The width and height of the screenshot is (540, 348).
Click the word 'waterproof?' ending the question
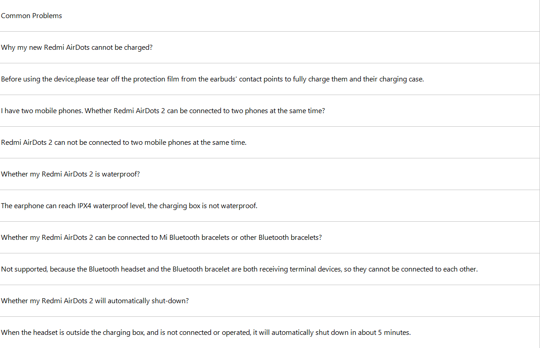(x=121, y=174)
